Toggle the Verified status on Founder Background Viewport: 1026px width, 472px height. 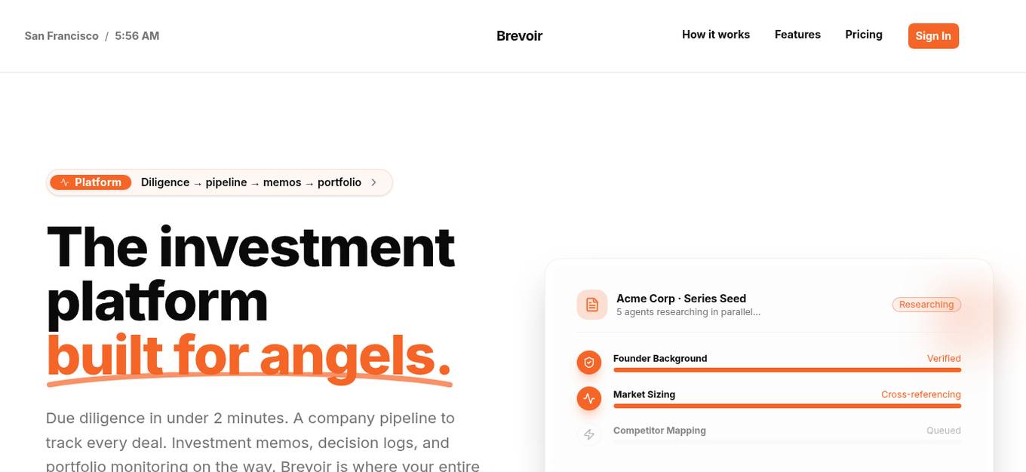coord(944,358)
